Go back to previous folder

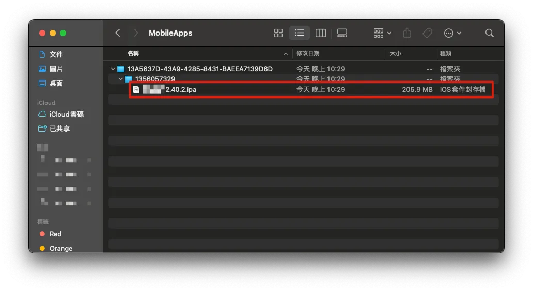[118, 33]
